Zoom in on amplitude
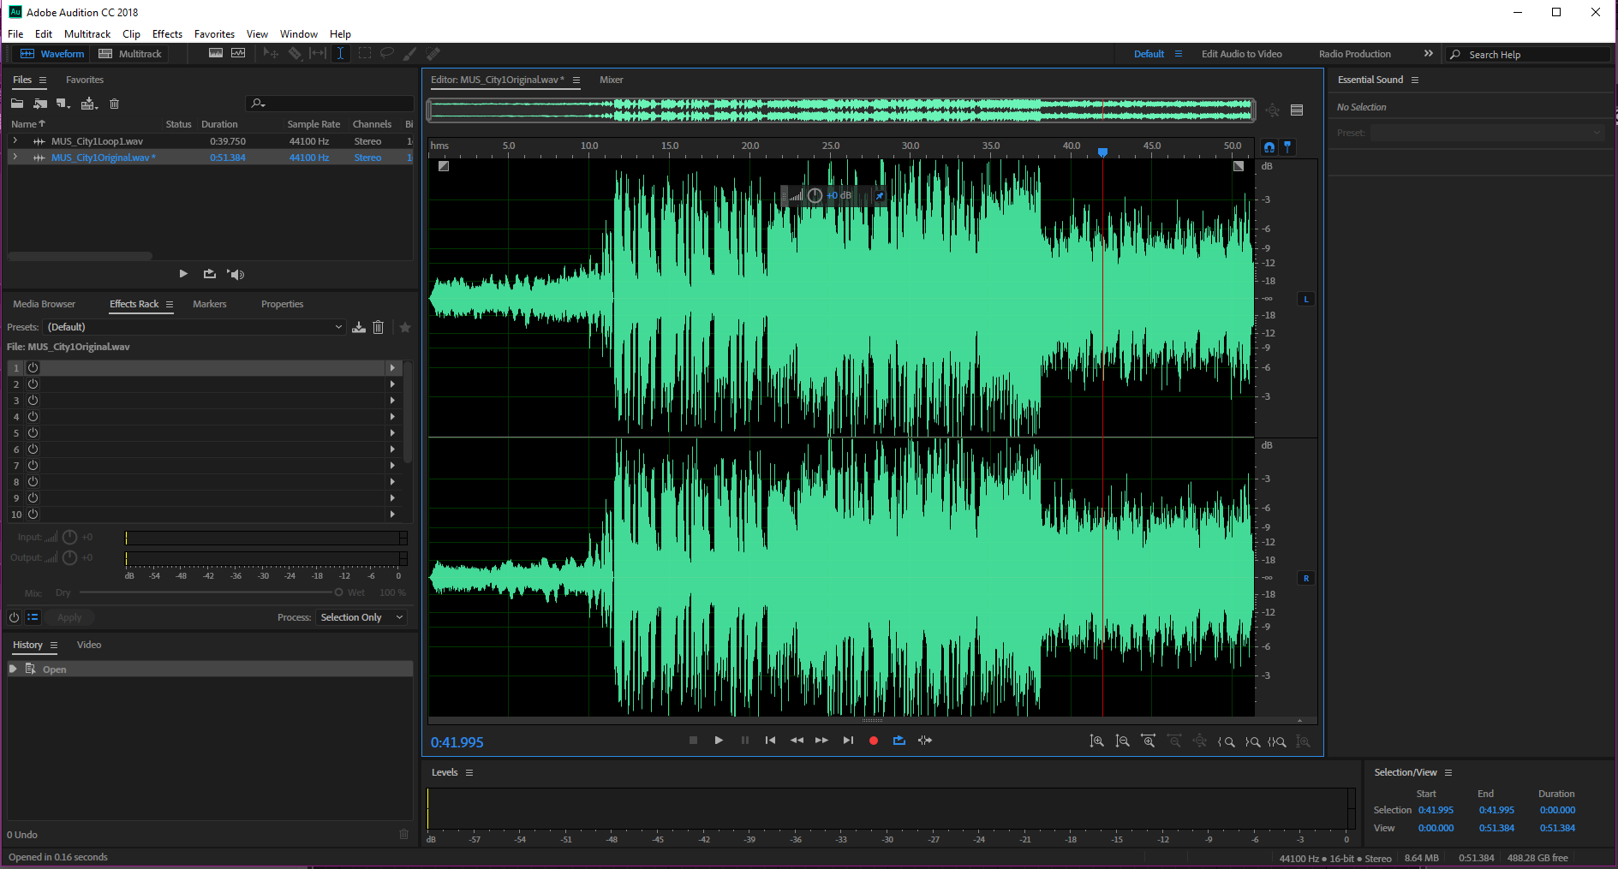Viewport: 1618px width, 869px height. (1098, 741)
